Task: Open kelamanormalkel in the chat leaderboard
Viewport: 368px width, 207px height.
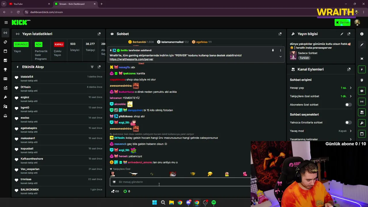Action: coord(172,42)
